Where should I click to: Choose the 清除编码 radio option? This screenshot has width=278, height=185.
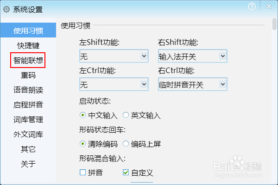[82, 143]
